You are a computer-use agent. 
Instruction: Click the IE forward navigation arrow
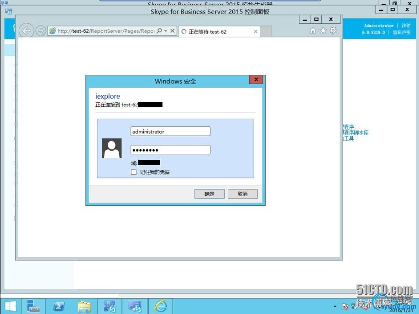click(x=41, y=31)
